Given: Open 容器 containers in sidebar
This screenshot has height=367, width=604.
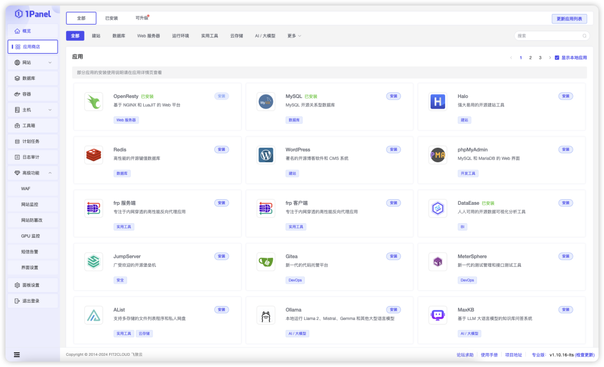Looking at the screenshot, I should [33, 94].
